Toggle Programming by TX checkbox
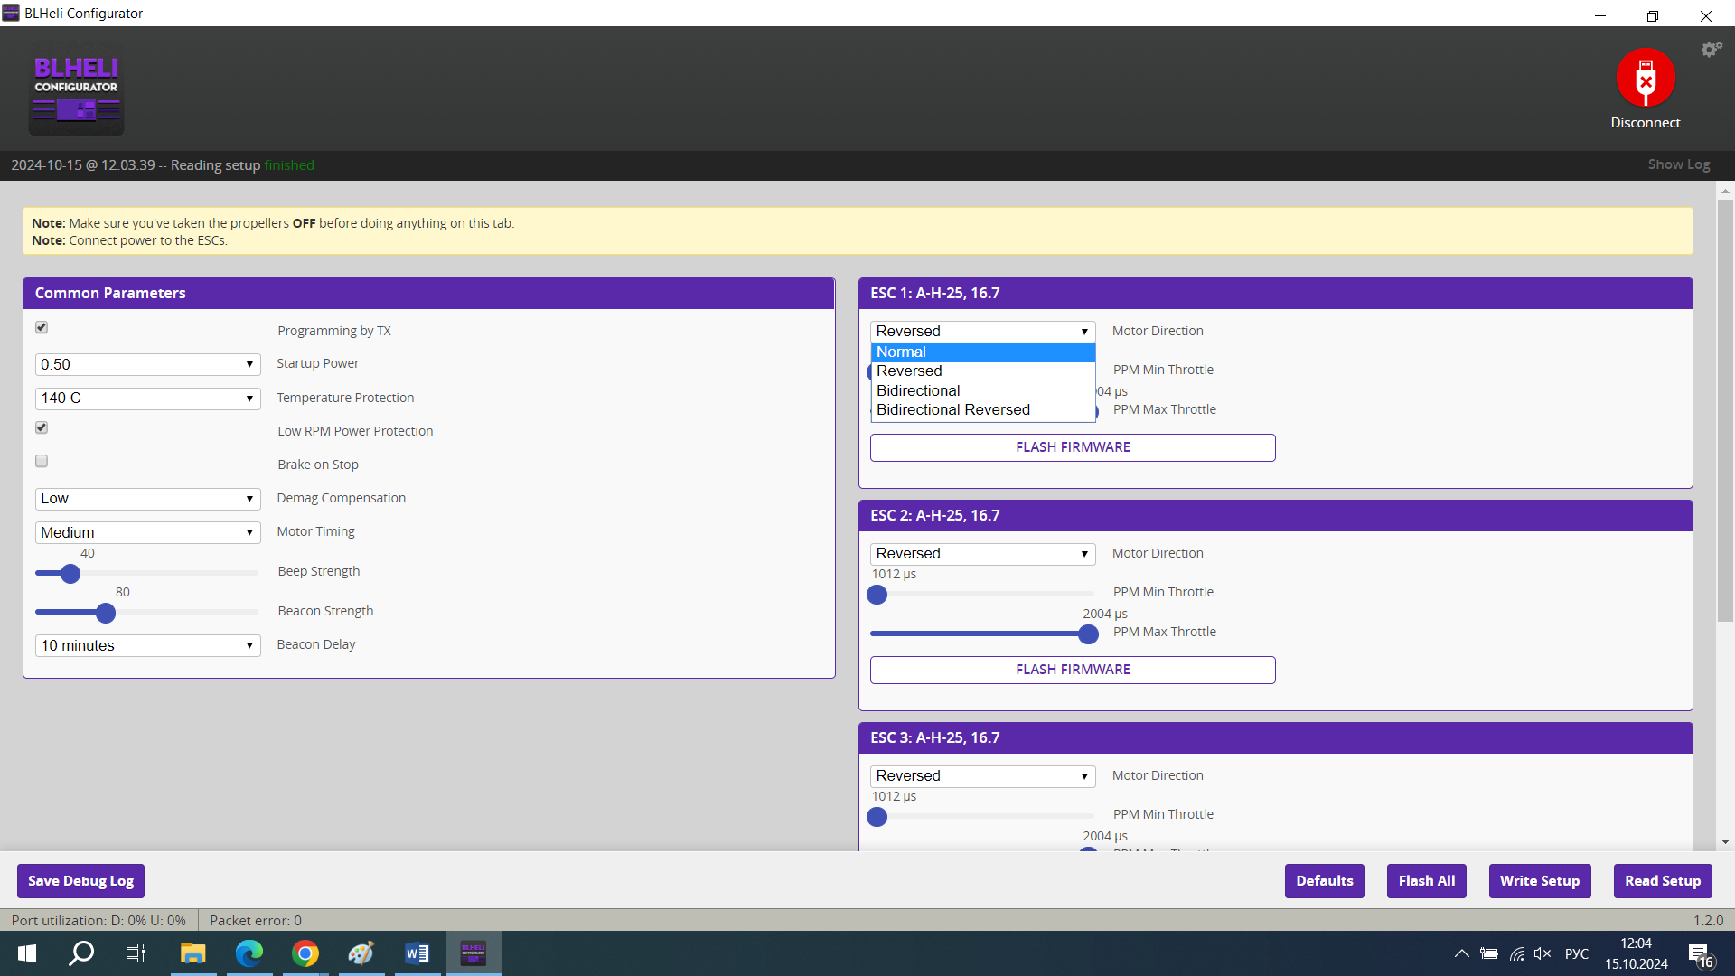 (42, 327)
